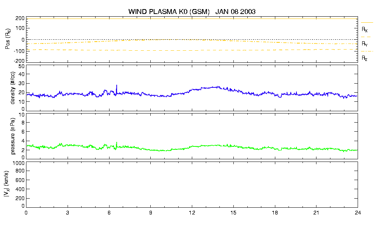Viewport: 375px width, 227px height.
Task: Click the Rz legend label
Action: tap(364, 58)
